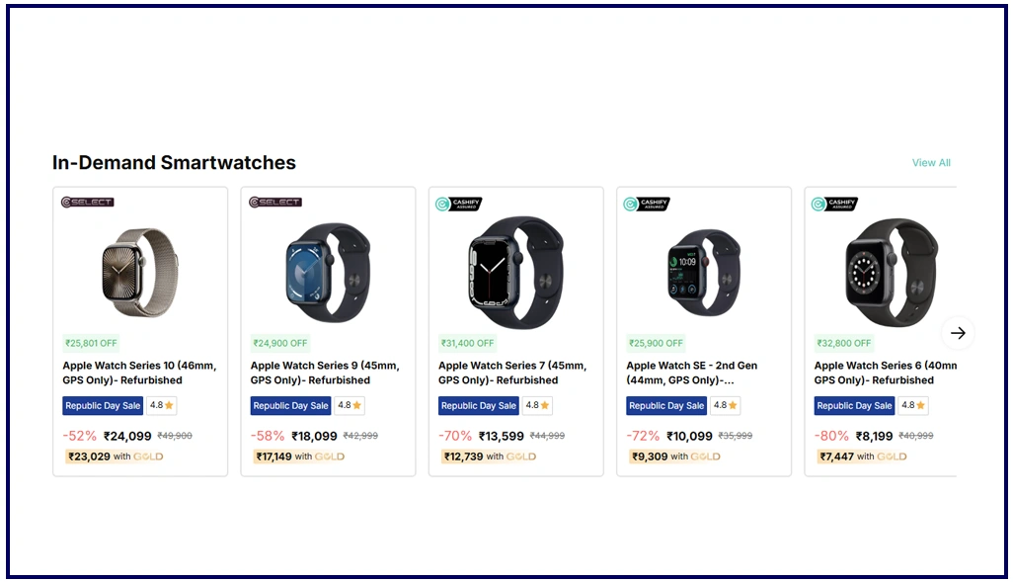Open Apple Watch Series 9 Refurbished title

point(327,373)
